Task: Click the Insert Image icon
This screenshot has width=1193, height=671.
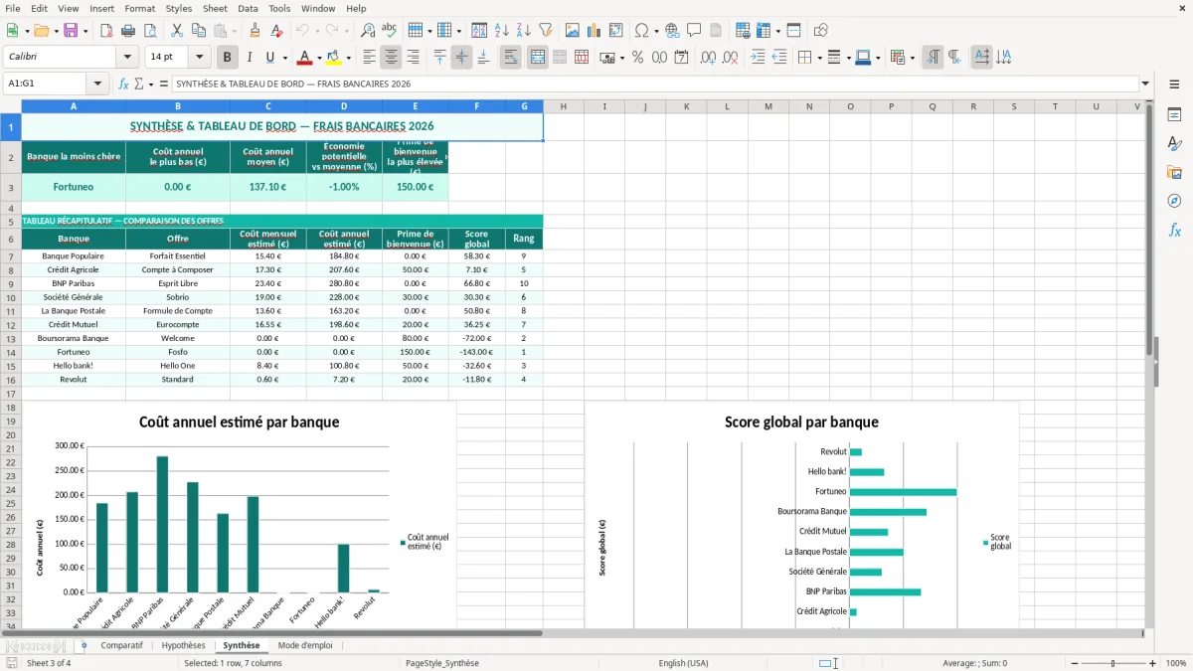Action: point(572,31)
